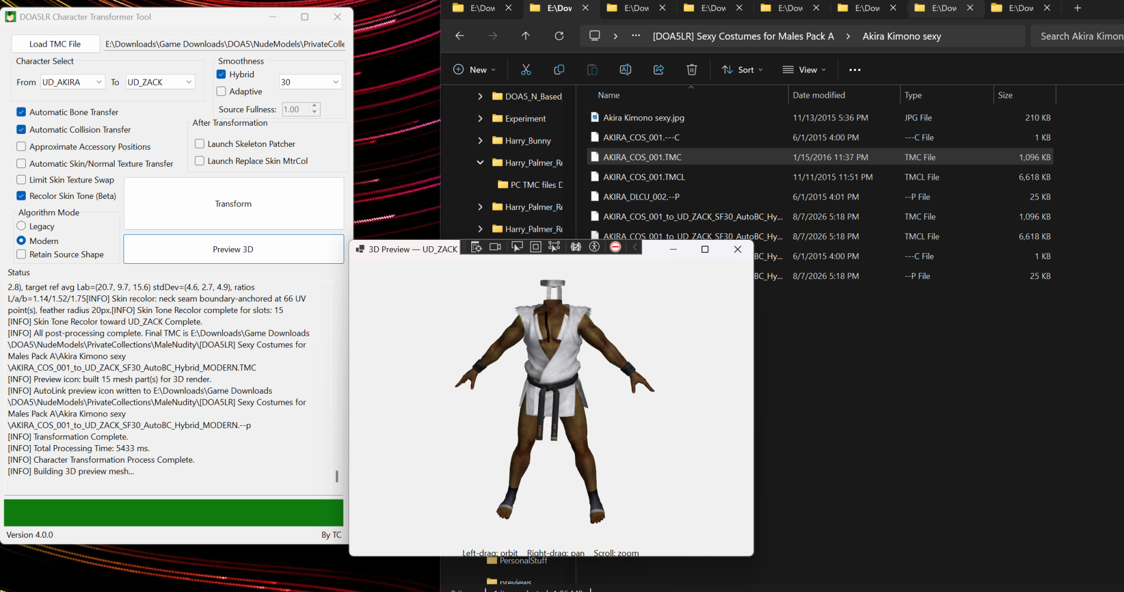This screenshot has height=592, width=1124.
Task: Navigate to Sexy Costumes for Males Pack A breadcrumb
Action: coord(743,36)
